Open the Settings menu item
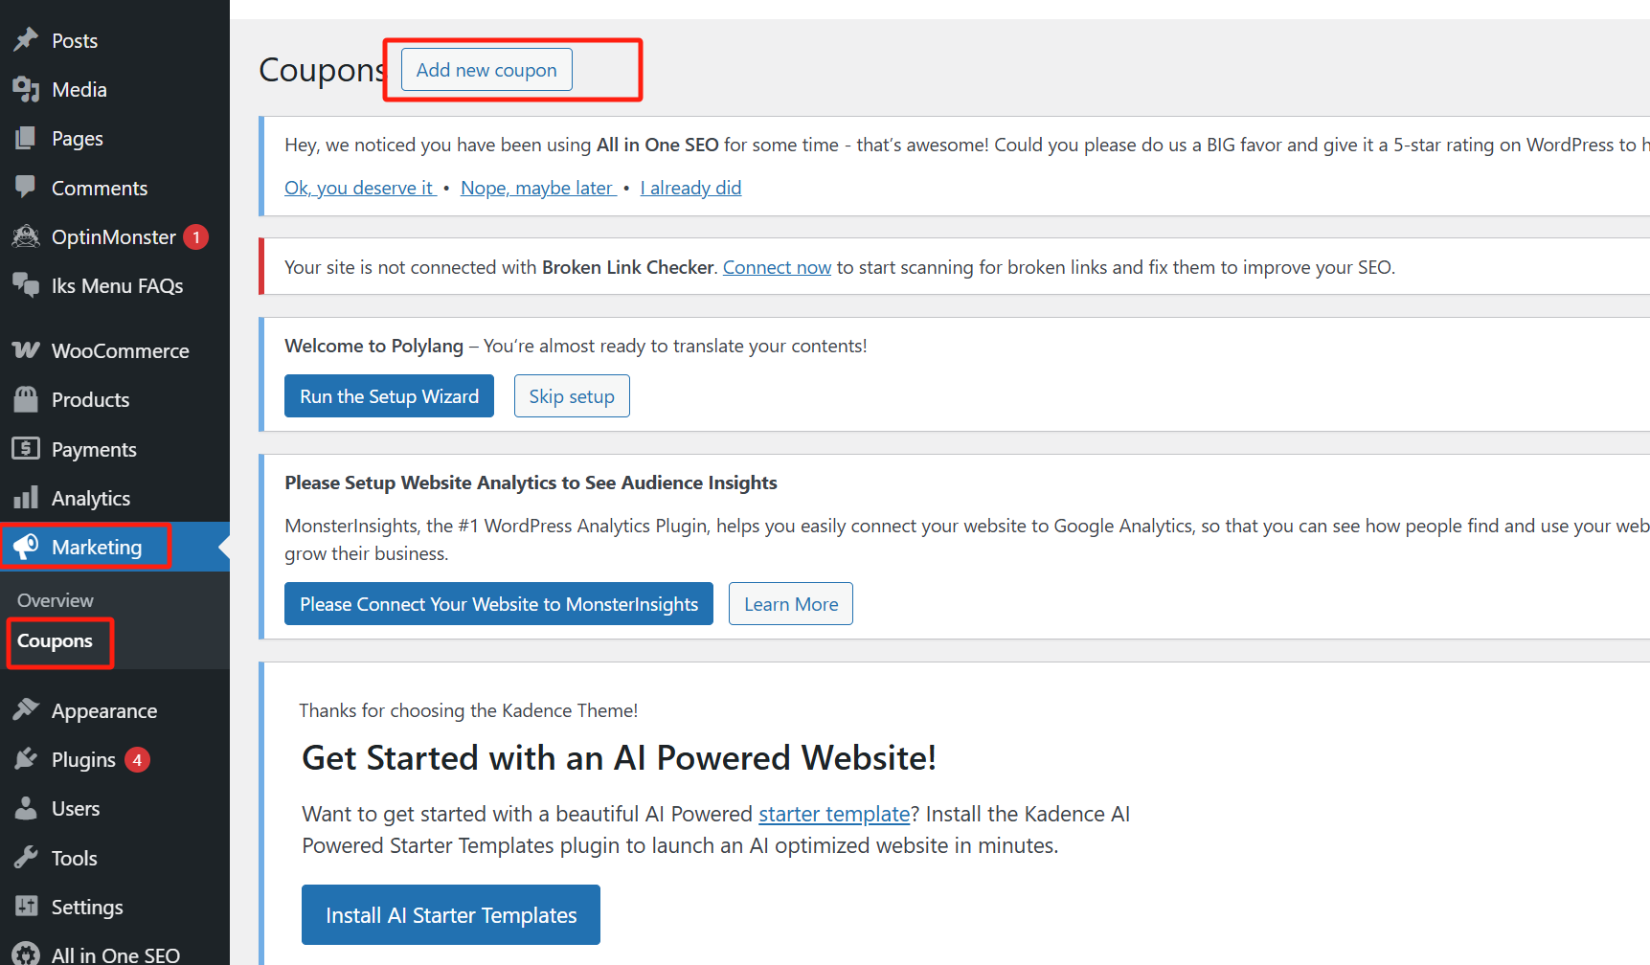The image size is (1650, 965). tap(87, 907)
